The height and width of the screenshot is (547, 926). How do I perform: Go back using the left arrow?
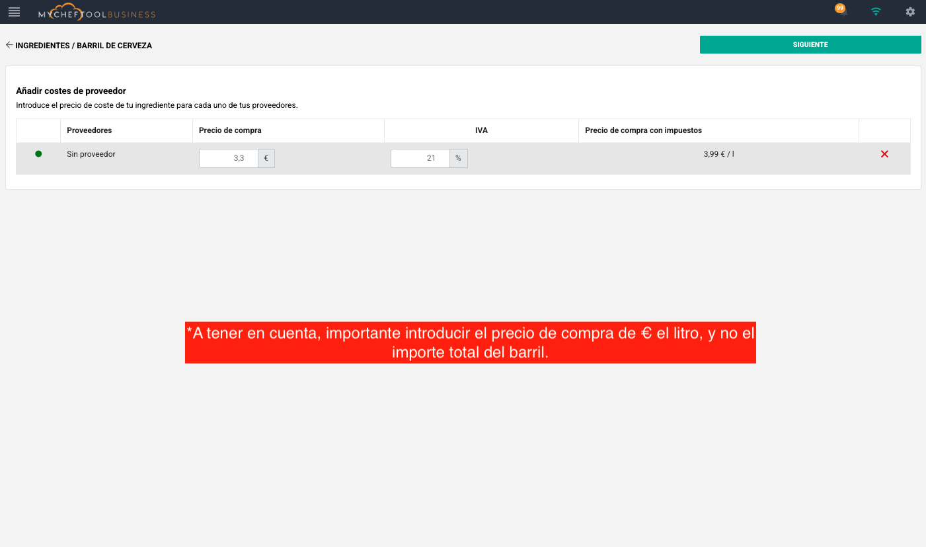(x=9, y=45)
